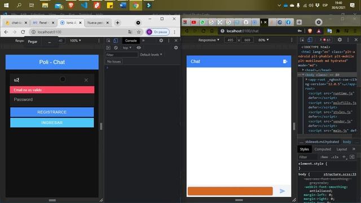Open Chrome DevTools settings gear by Console tab
This screenshot has width=361, height=203.
(x=161, y=41)
